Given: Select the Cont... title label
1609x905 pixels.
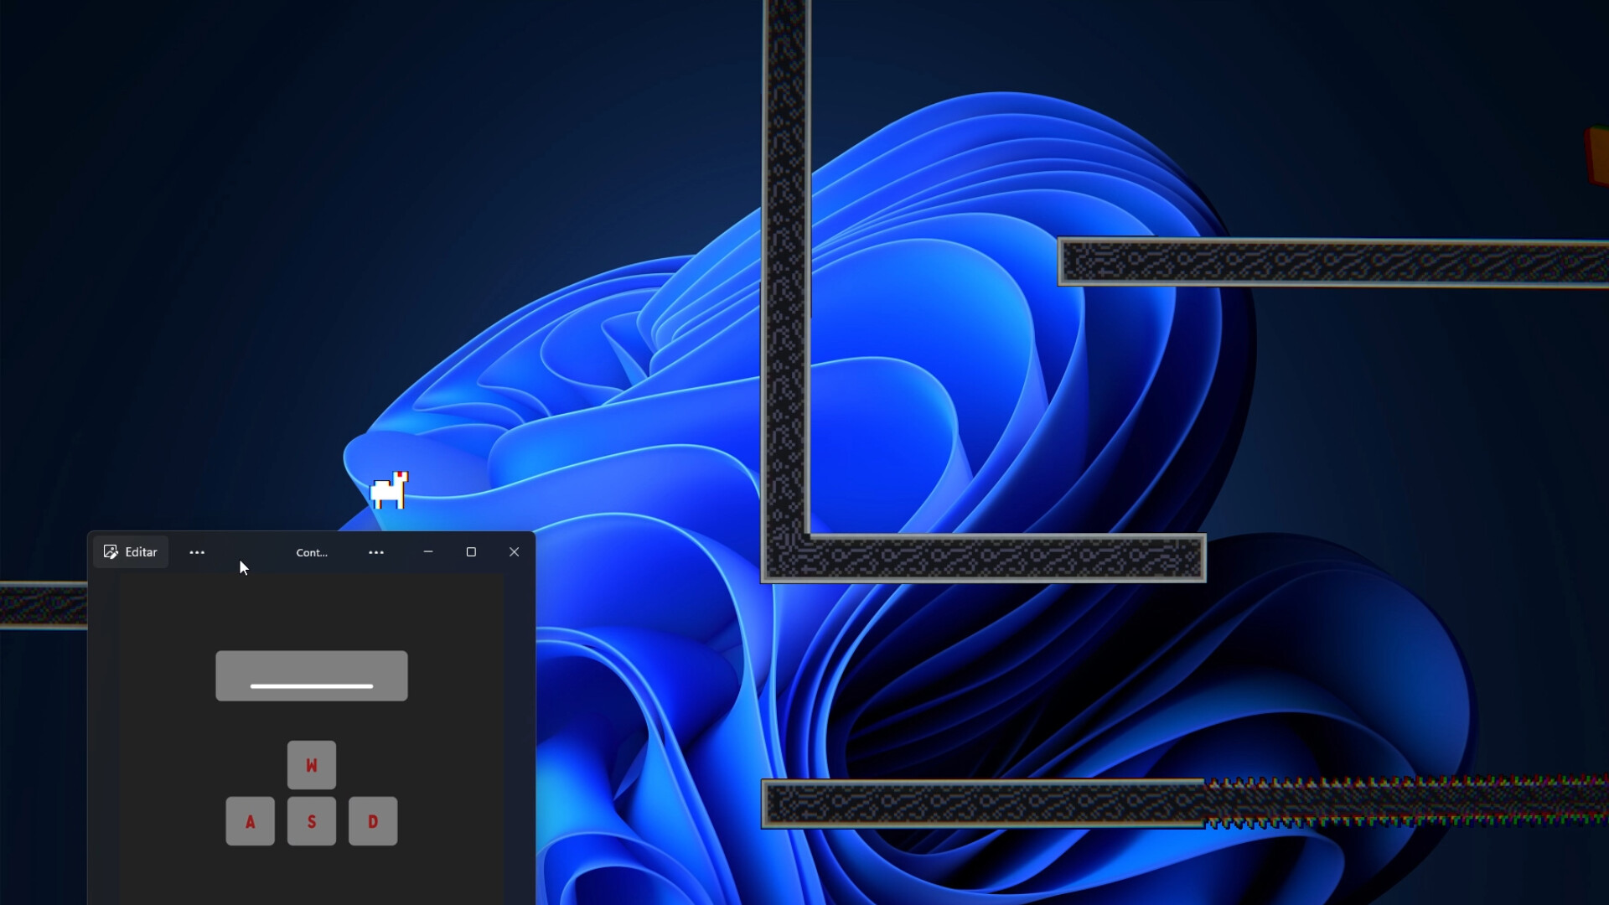Looking at the screenshot, I should [312, 553].
